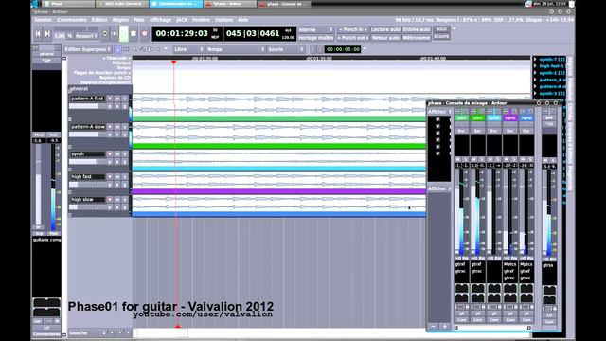Enable Lecture auto button
The width and height of the screenshot is (606, 341).
[x=385, y=29]
